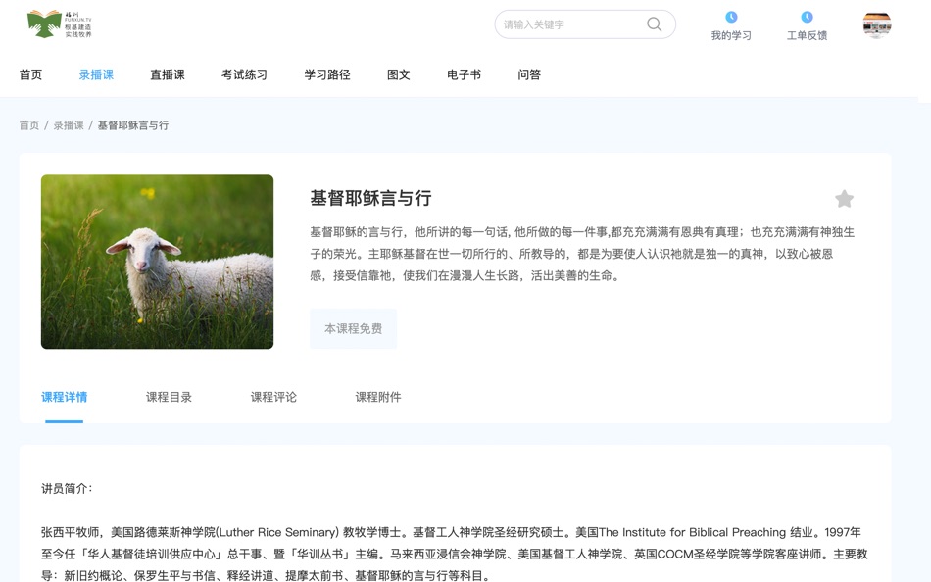
Task: Click the search magnifier icon
Action: tap(653, 24)
